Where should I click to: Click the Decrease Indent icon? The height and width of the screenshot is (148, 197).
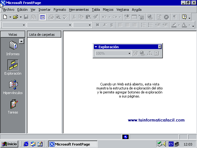click(158, 25)
